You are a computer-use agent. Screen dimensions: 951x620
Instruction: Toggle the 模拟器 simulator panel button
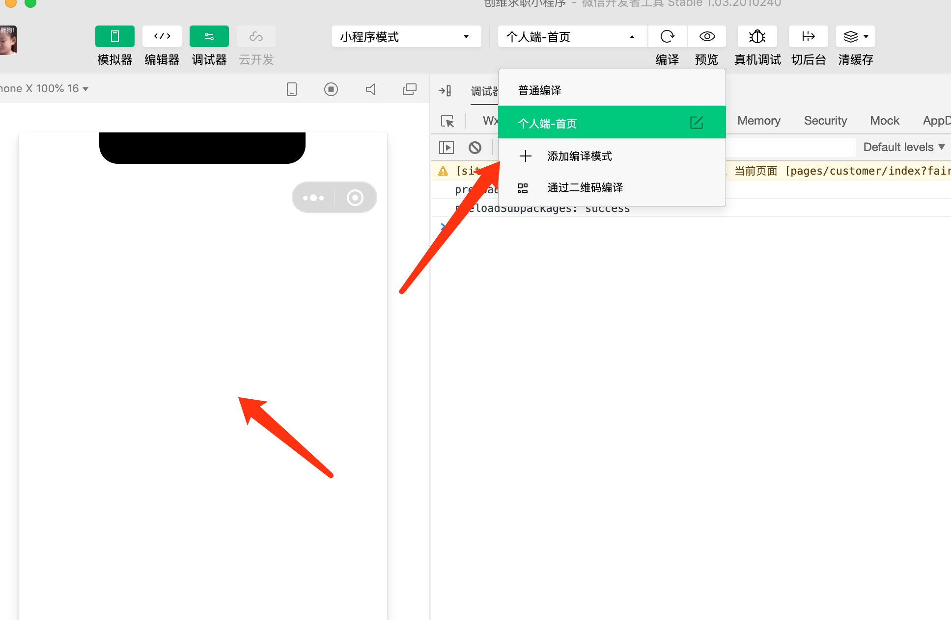pos(114,37)
